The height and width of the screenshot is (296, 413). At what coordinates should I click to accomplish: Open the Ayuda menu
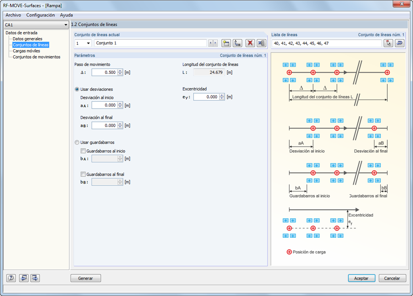click(x=67, y=15)
